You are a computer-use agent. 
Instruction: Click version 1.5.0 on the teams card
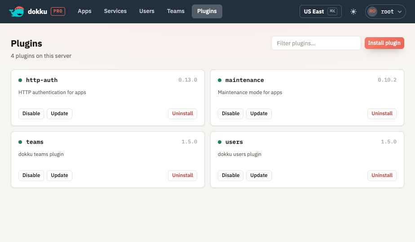pyautogui.click(x=189, y=142)
